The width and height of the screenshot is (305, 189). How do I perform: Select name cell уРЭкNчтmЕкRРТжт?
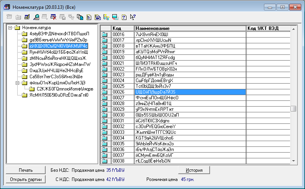(190, 109)
